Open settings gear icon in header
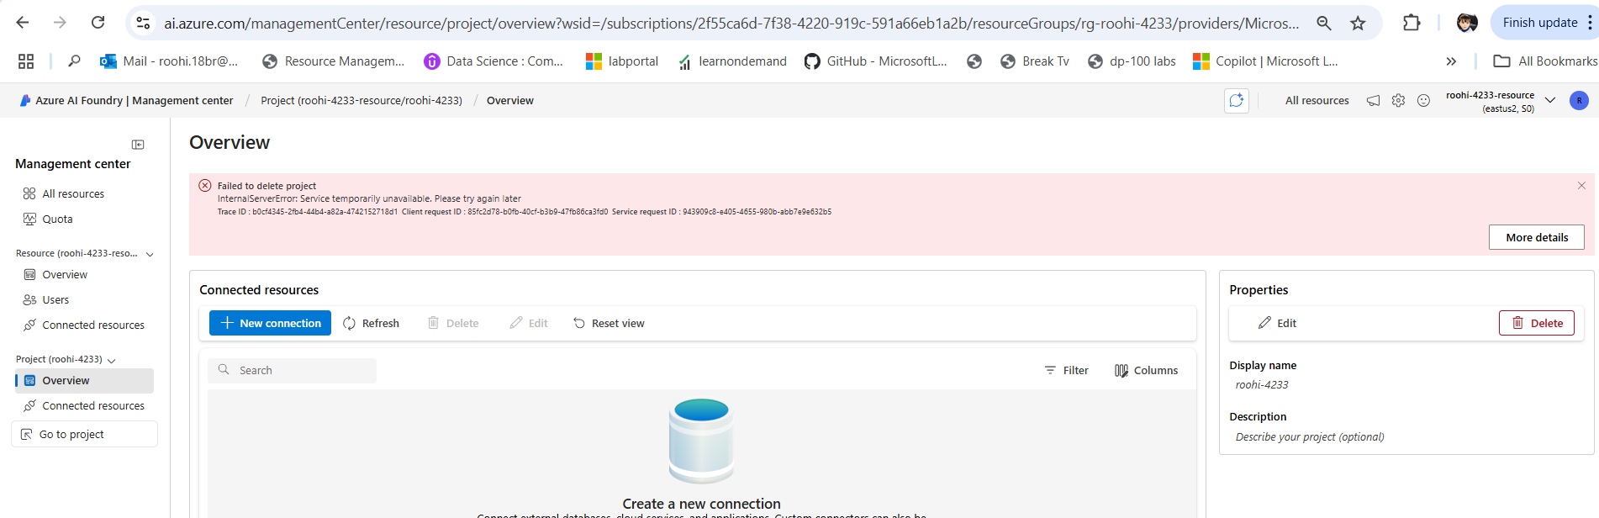 [x=1398, y=100]
